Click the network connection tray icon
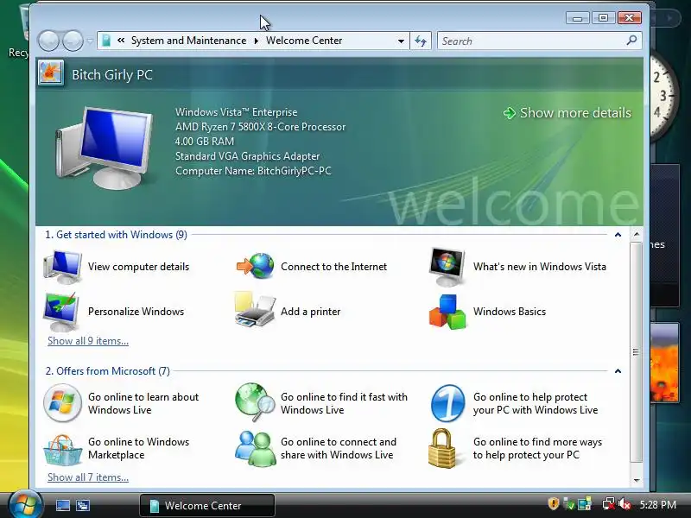The width and height of the screenshot is (691, 518). (609, 504)
